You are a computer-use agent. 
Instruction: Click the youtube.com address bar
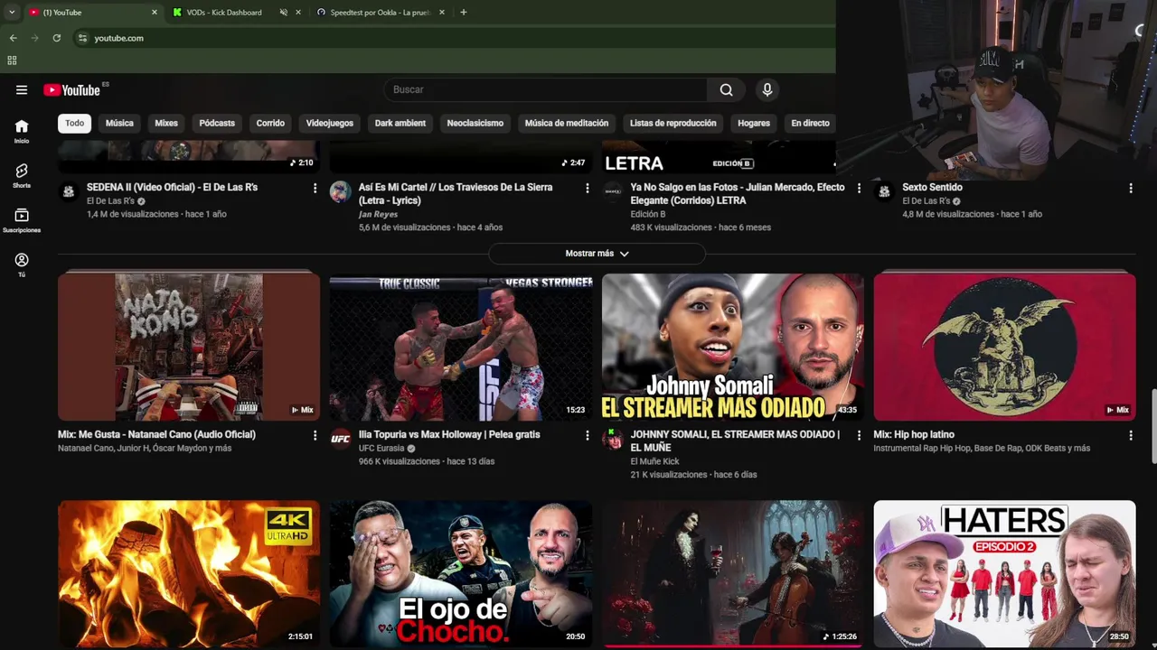click(452, 38)
